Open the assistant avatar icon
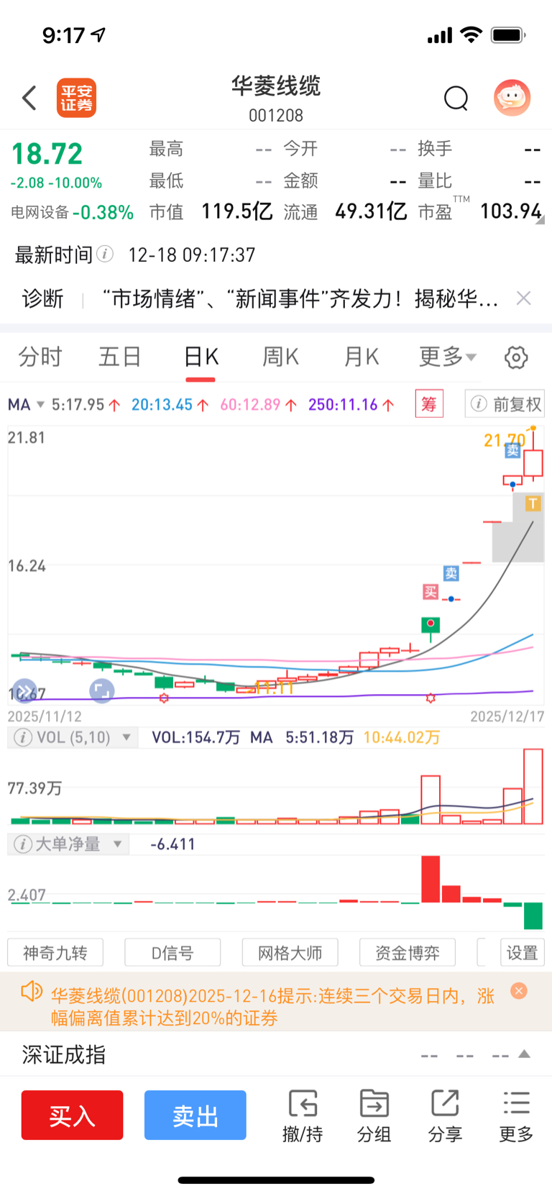The height and width of the screenshot is (1196, 552). [512, 98]
